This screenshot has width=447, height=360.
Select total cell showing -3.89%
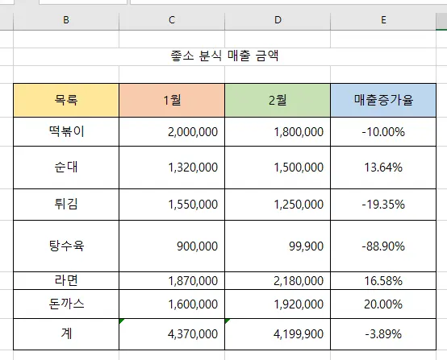coord(383,334)
